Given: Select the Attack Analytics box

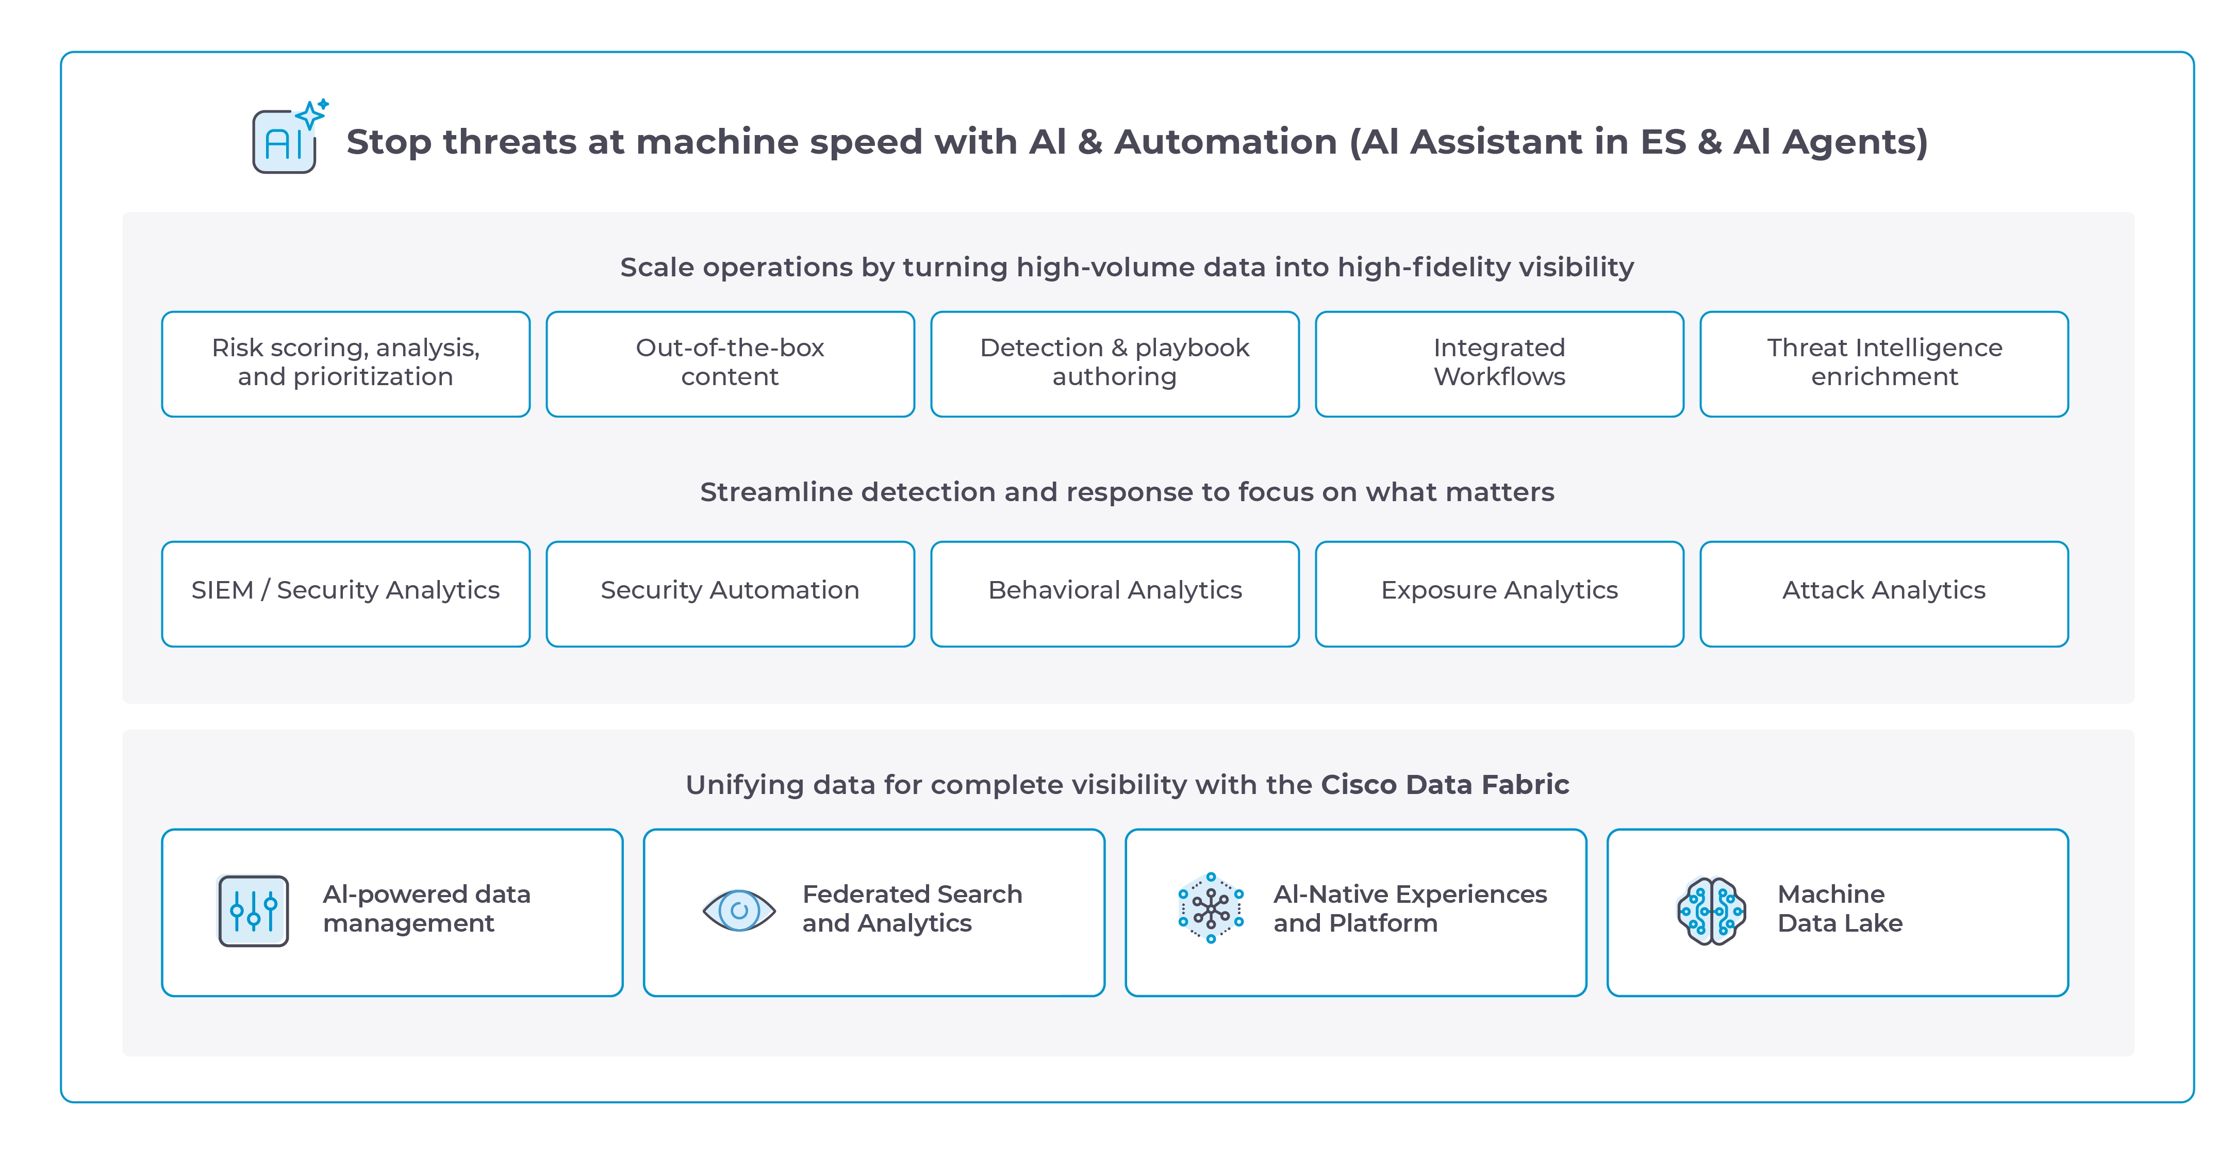Looking at the screenshot, I should 1884,594.
